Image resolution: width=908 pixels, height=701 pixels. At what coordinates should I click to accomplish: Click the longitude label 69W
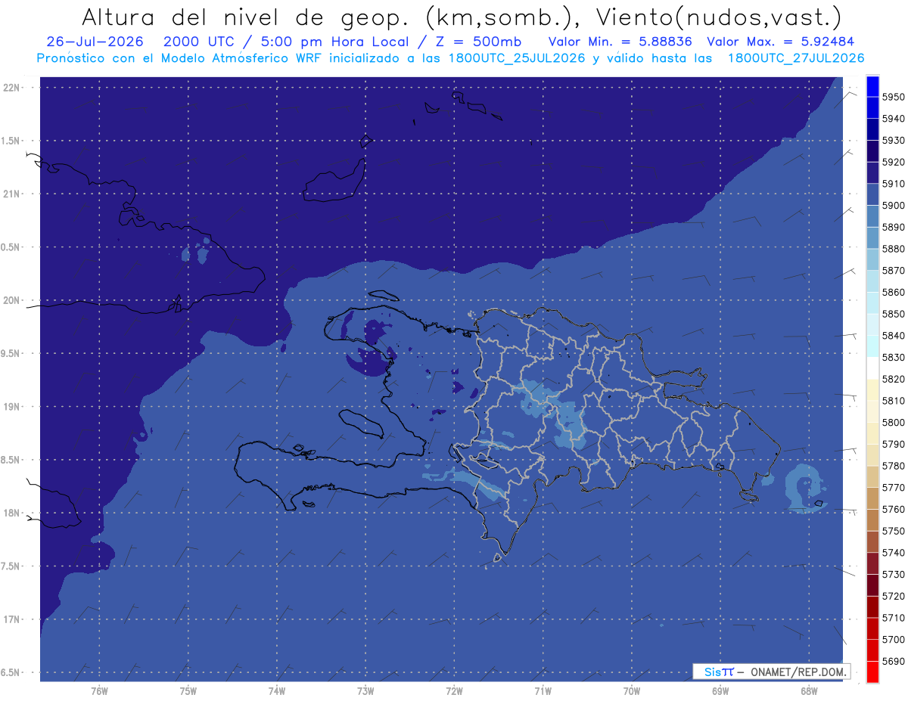720,691
